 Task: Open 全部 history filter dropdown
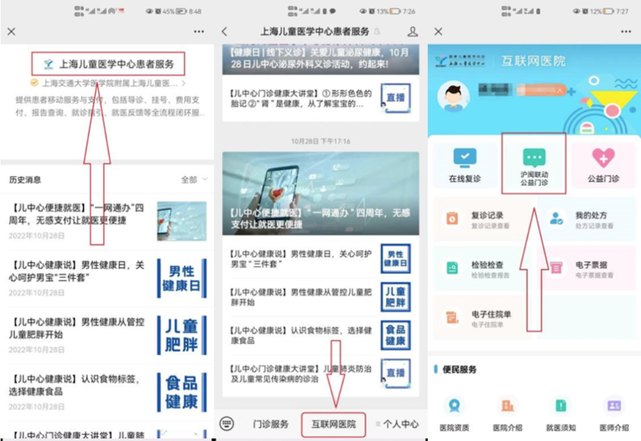pyautogui.click(x=194, y=179)
